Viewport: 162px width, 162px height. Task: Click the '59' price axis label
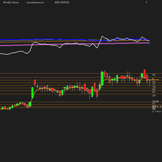(154, 96)
